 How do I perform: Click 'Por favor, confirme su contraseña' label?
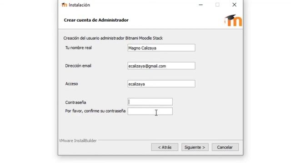coord(95,111)
